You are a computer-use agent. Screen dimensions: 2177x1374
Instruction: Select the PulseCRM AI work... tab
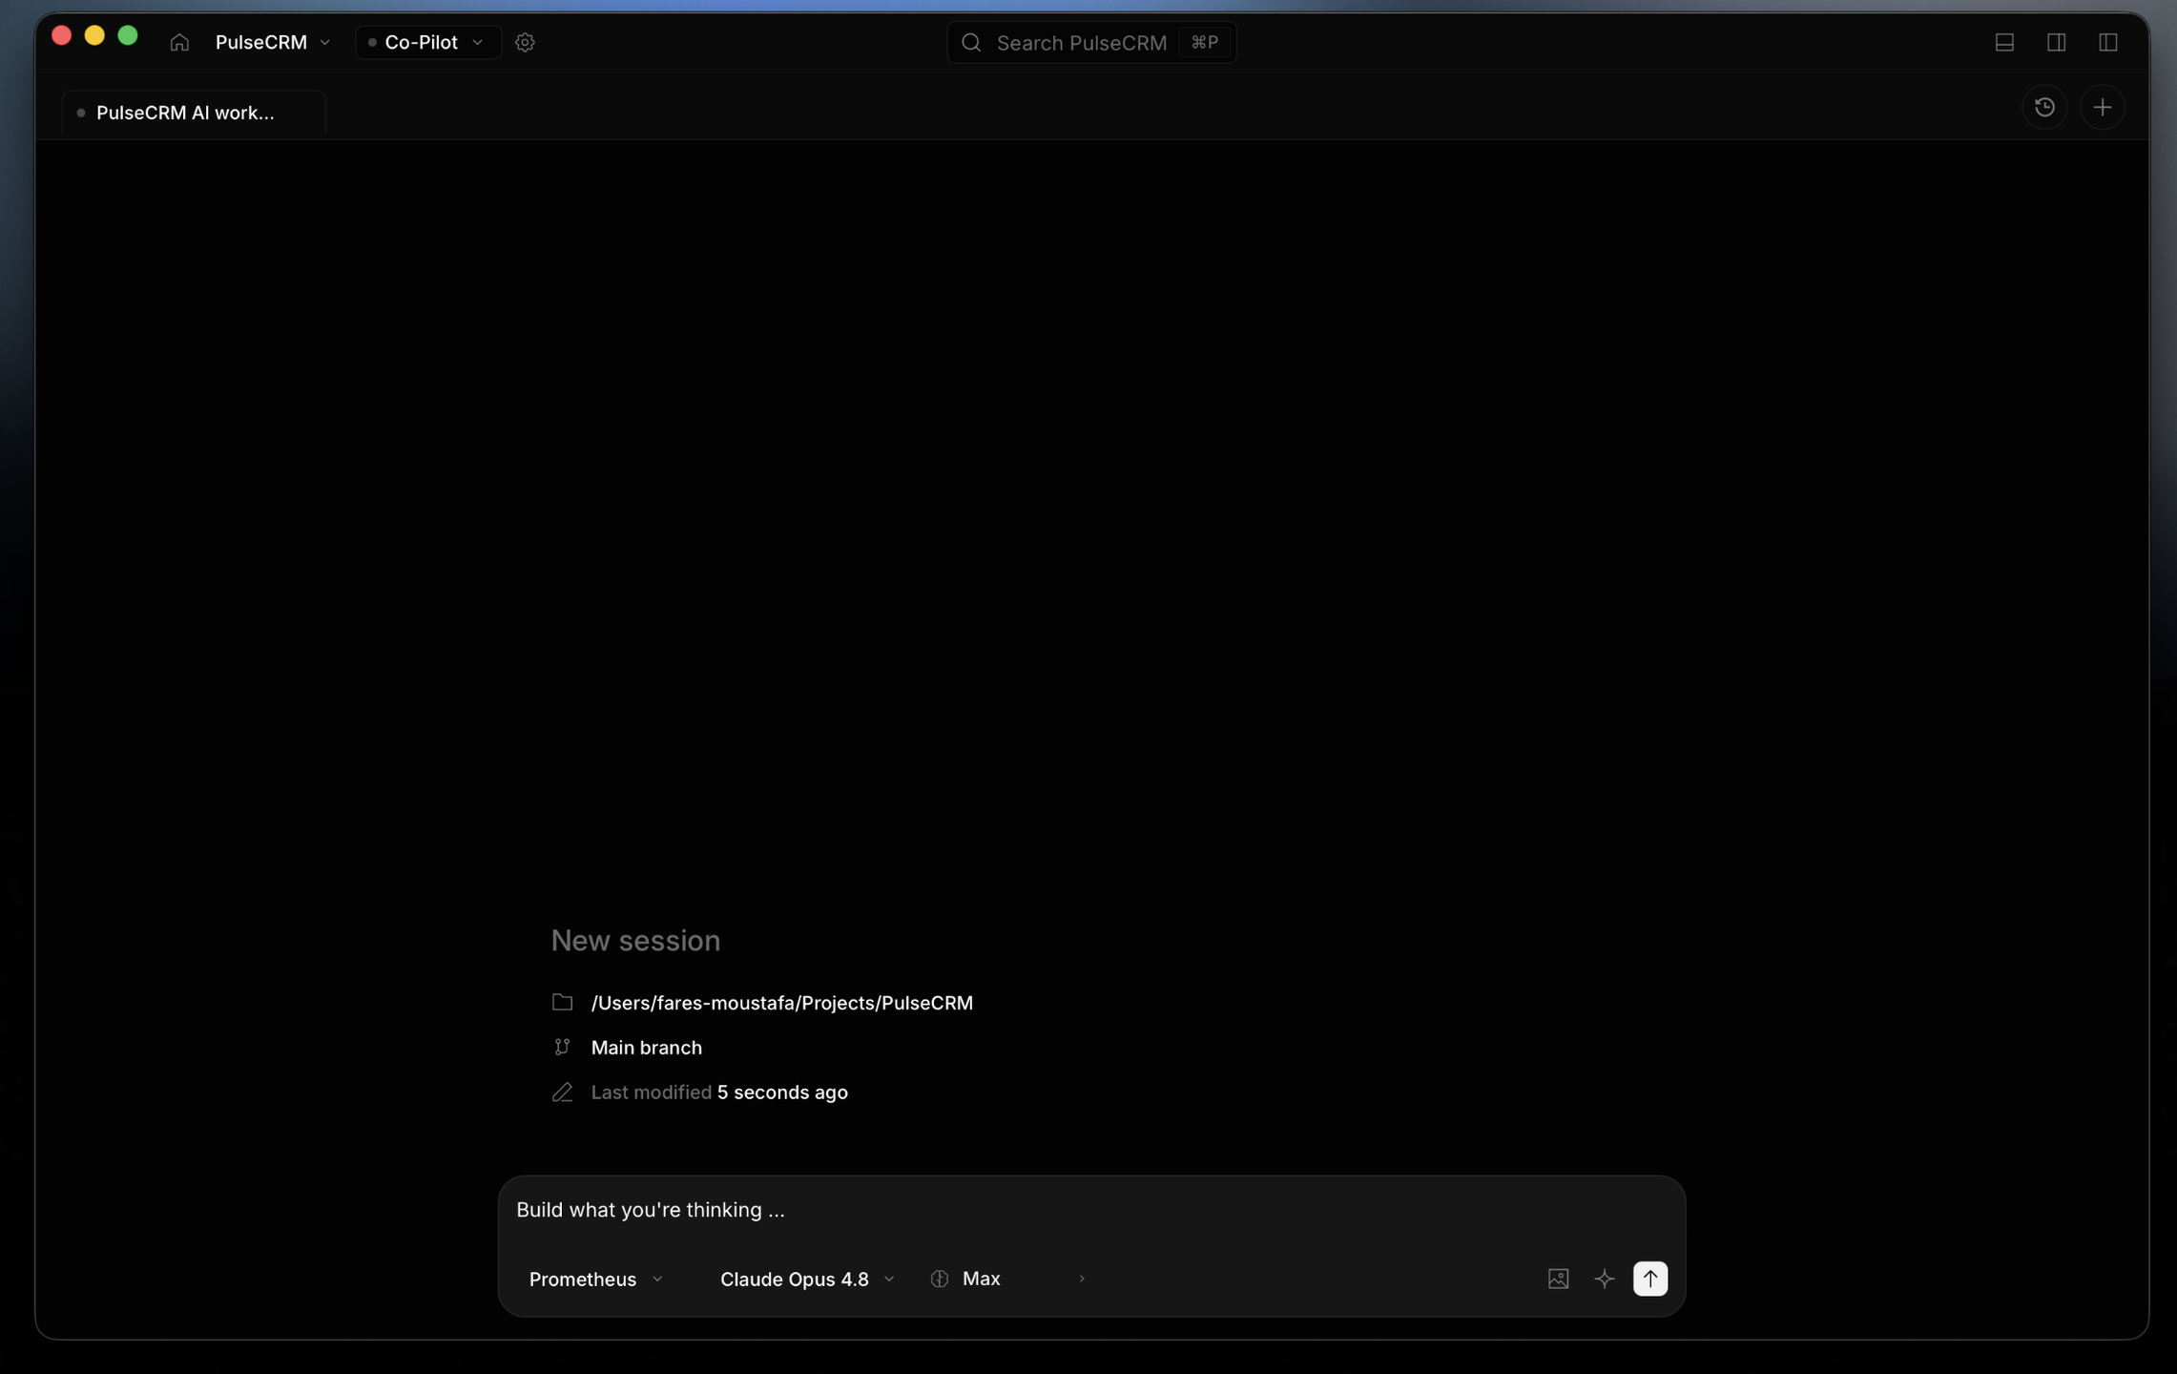[194, 113]
